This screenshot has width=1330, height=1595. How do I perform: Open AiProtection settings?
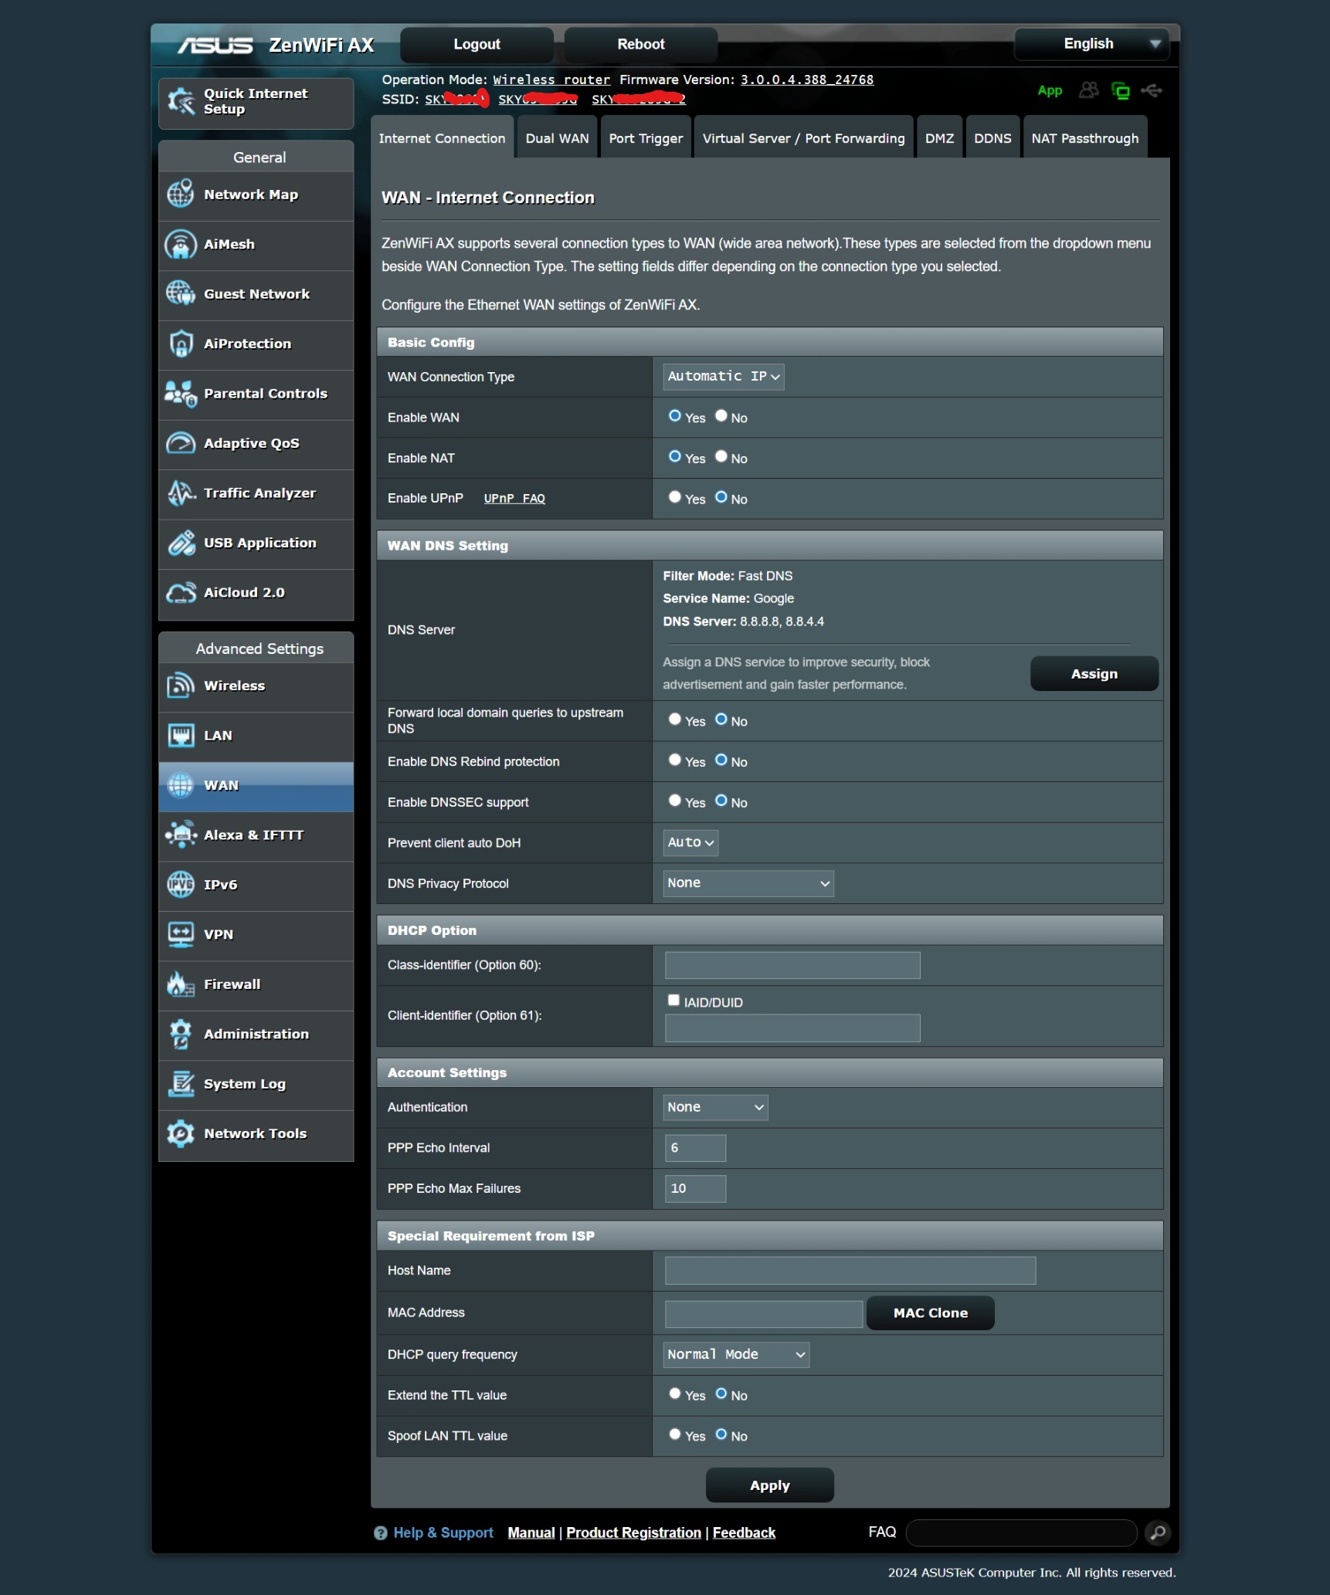[x=181, y=344]
